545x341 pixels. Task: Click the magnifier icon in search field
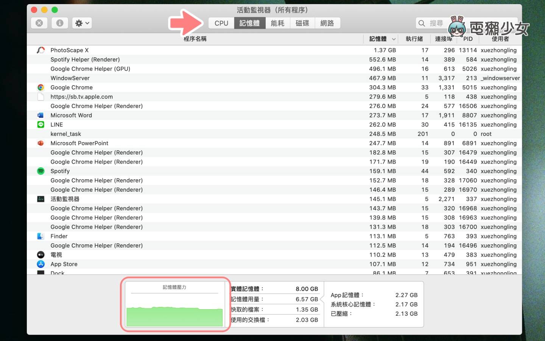click(x=422, y=23)
